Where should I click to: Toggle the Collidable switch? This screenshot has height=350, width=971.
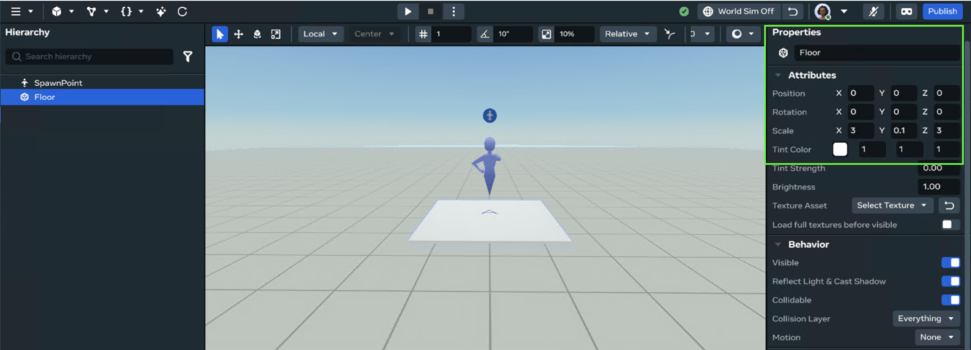(x=950, y=300)
